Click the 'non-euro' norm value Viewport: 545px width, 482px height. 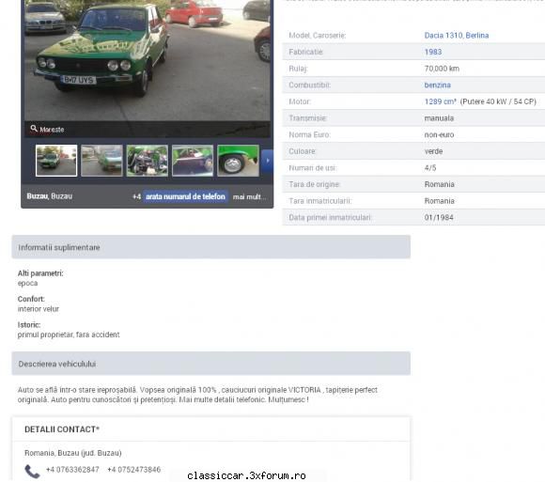tap(439, 135)
